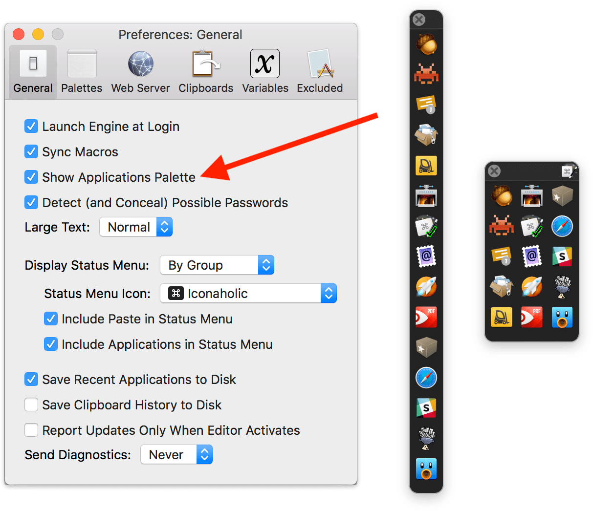Toggle Detect (and Conceal) Possible Passwords
Viewport: 593px width, 511px height.
point(31,203)
